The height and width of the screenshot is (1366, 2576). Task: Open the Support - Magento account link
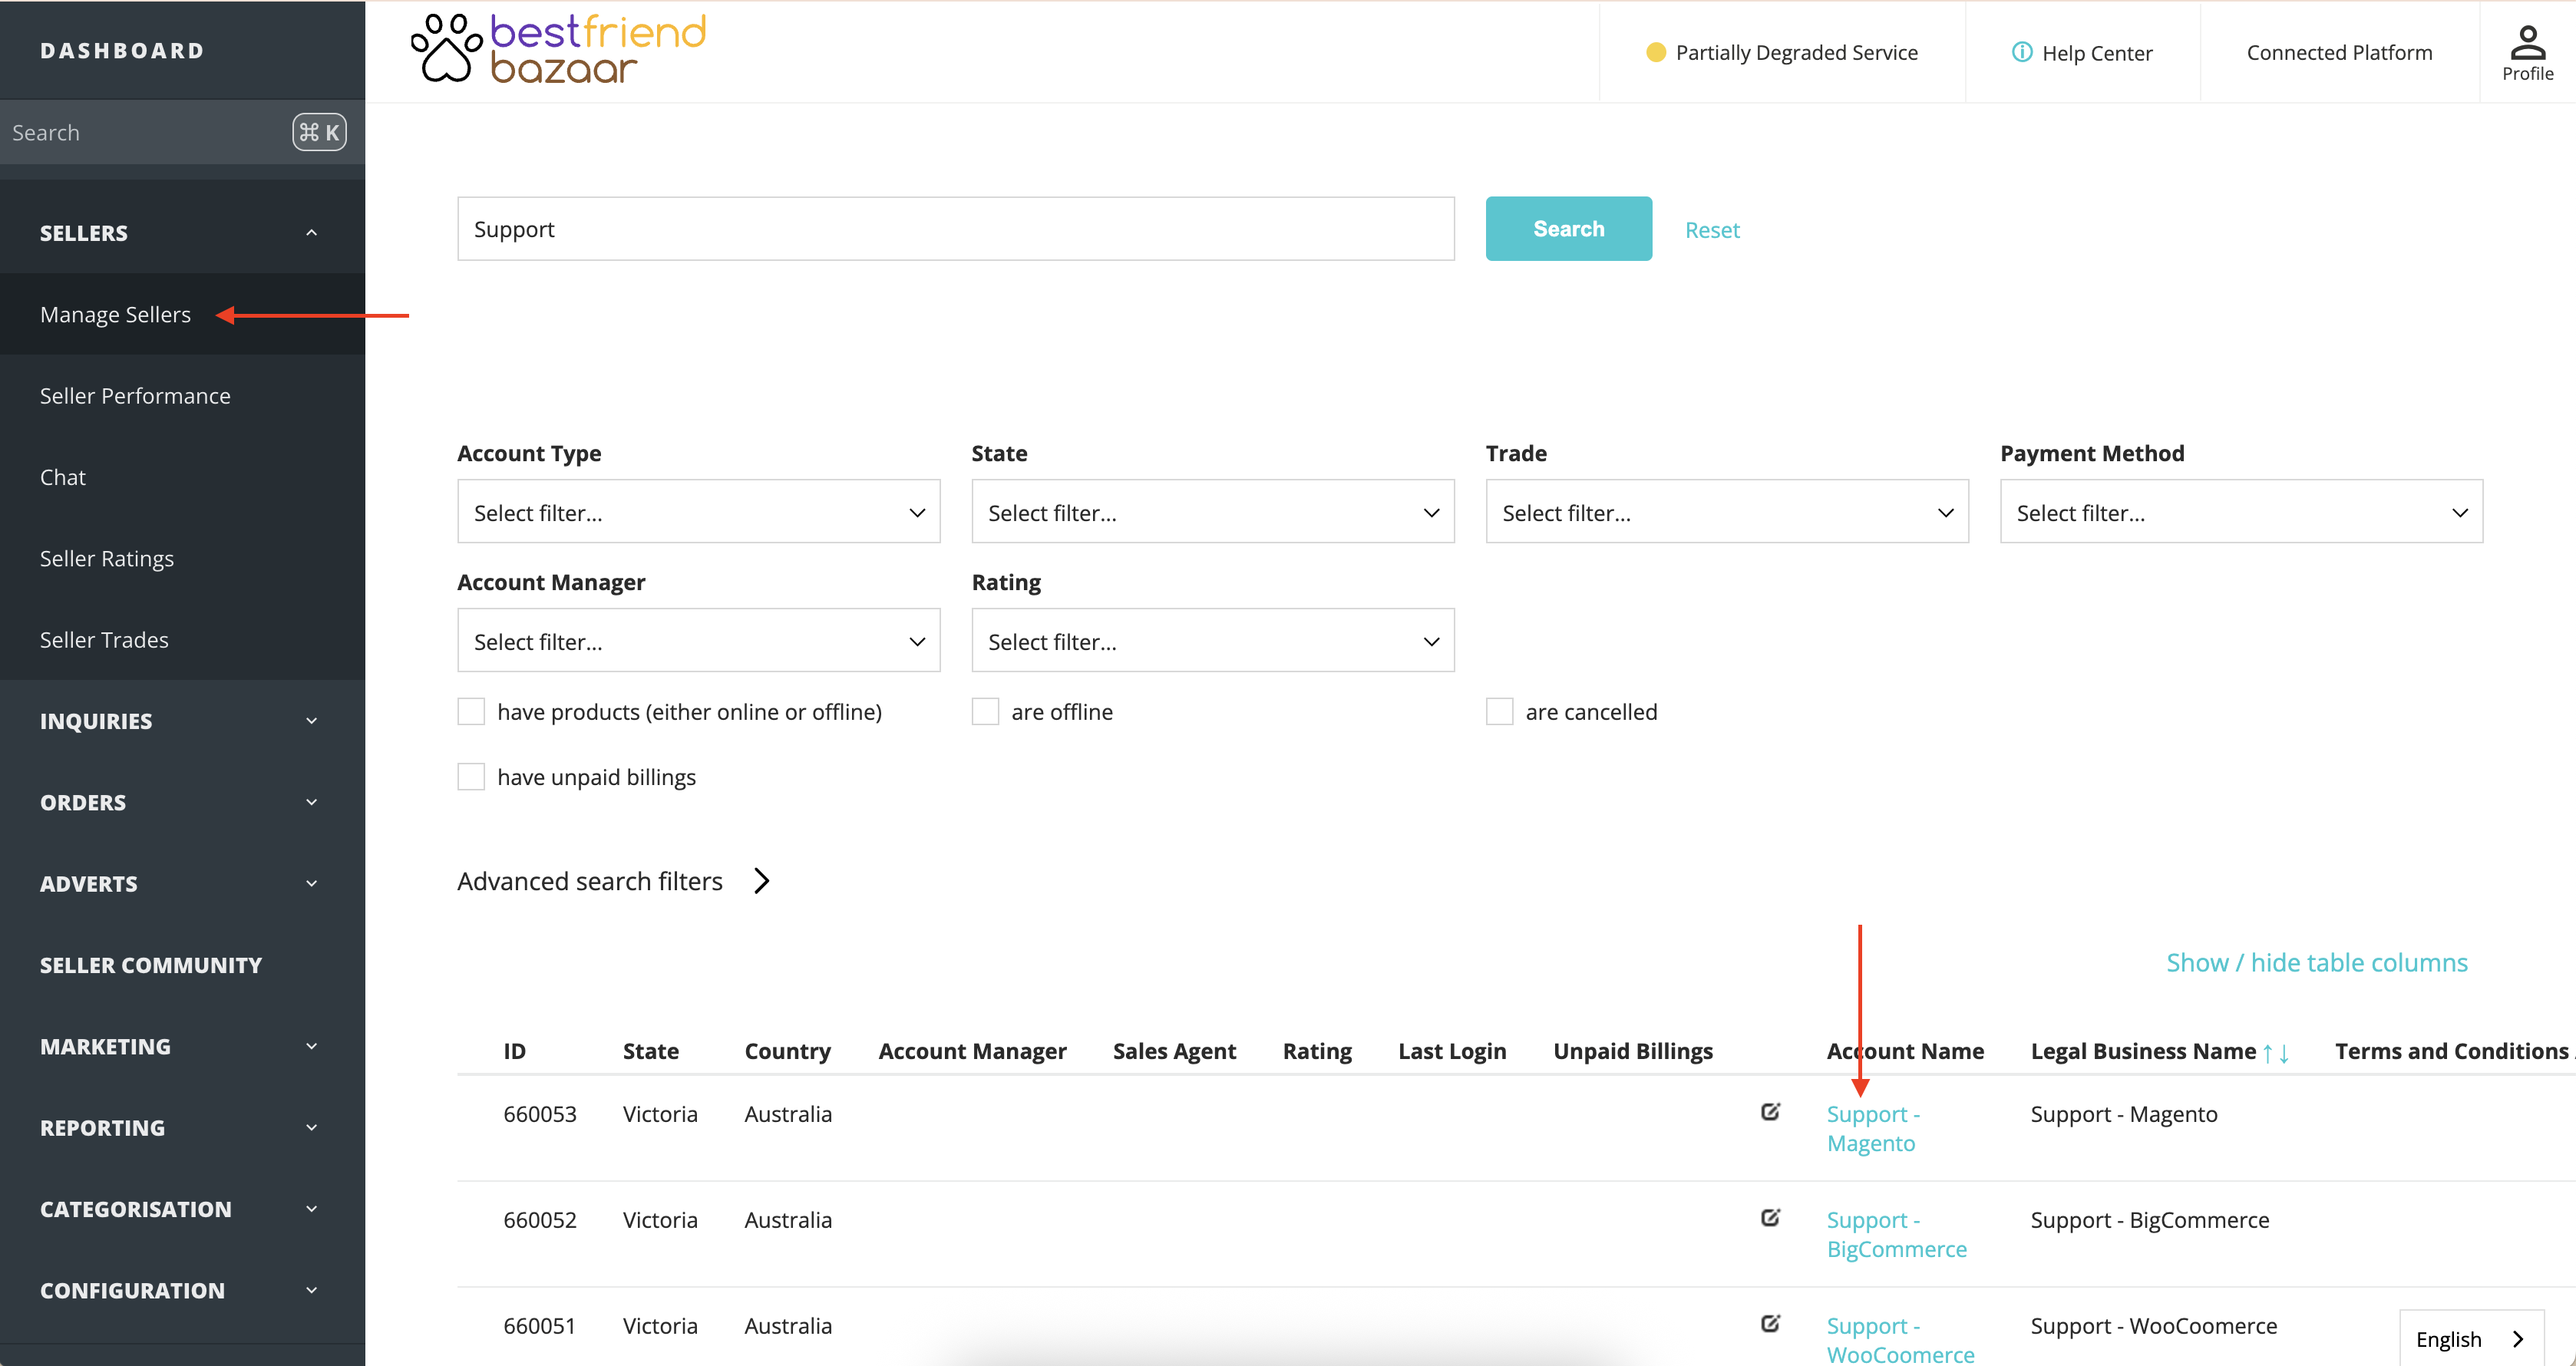click(x=1873, y=1128)
